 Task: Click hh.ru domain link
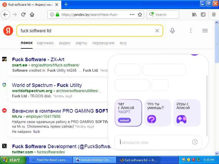(x=17, y=116)
